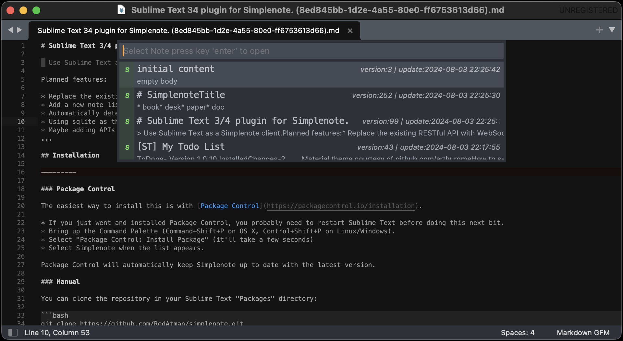Toggle the side bar icon in status bar
The height and width of the screenshot is (341, 623).
tap(13, 333)
